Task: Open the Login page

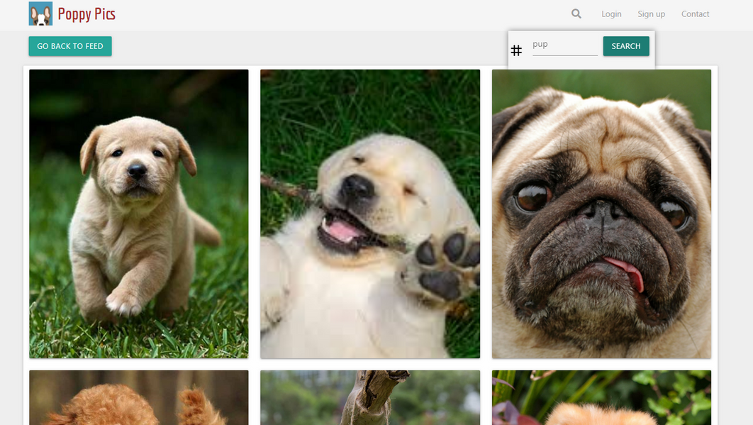Action: [x=611, y=14]
